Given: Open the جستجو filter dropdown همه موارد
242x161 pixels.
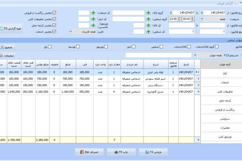Looking at the screenshot, I should [x=195, y=55].
